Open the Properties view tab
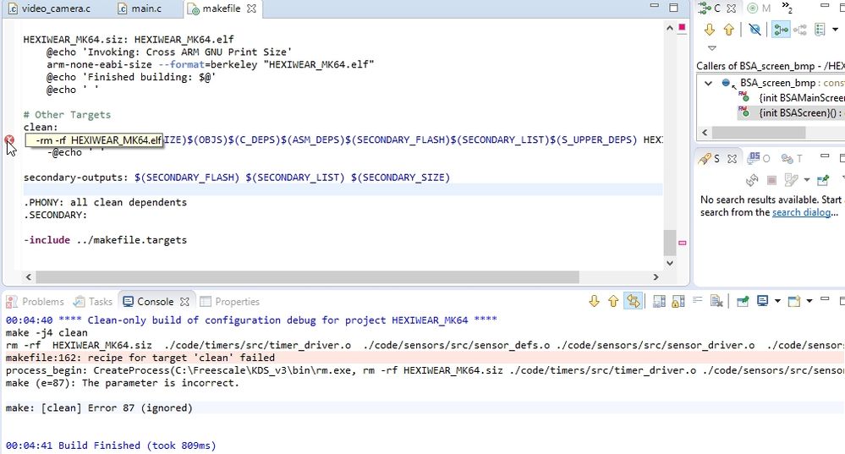This screenshot has height=454, width=845. coord(229,302)
